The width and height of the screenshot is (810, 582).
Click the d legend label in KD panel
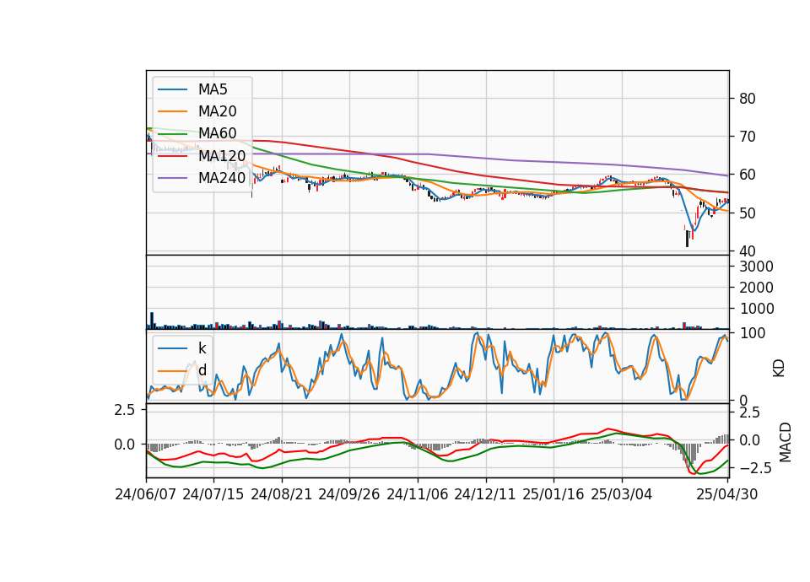(202, 370)
